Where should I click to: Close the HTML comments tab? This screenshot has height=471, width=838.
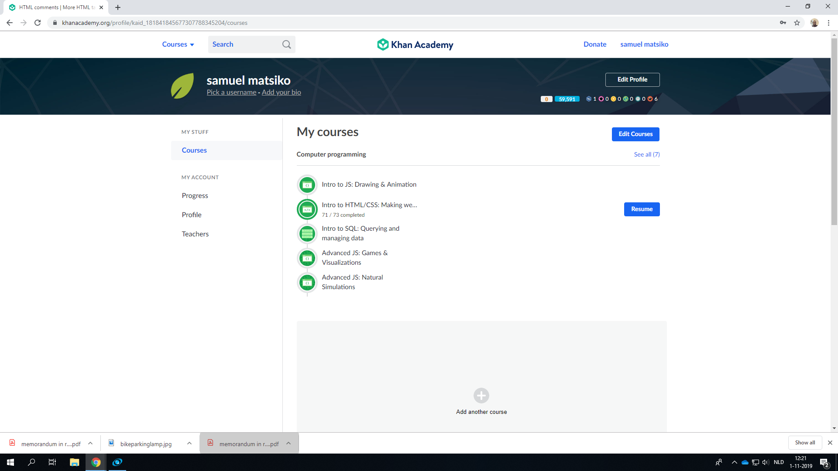tap(101, 7)
